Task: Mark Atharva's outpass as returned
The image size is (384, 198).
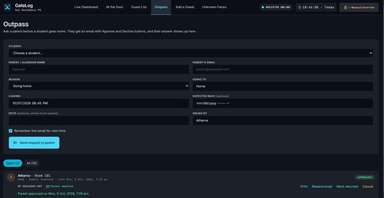Action: (347, 187)
